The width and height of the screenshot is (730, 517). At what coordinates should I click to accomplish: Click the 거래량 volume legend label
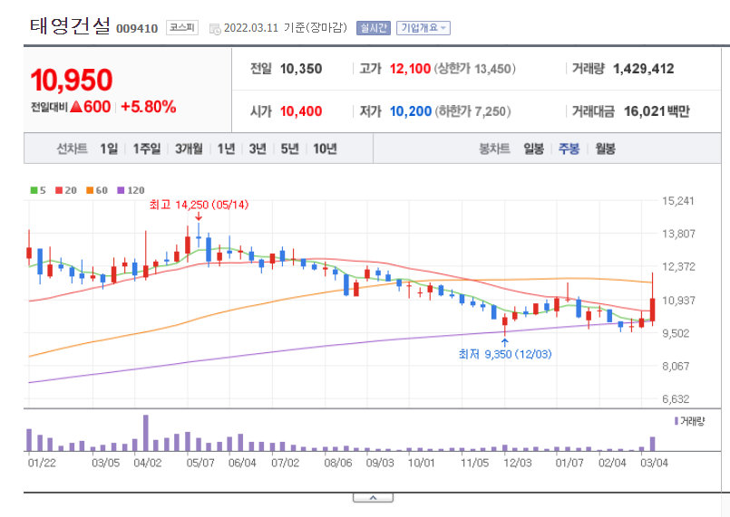693,421
